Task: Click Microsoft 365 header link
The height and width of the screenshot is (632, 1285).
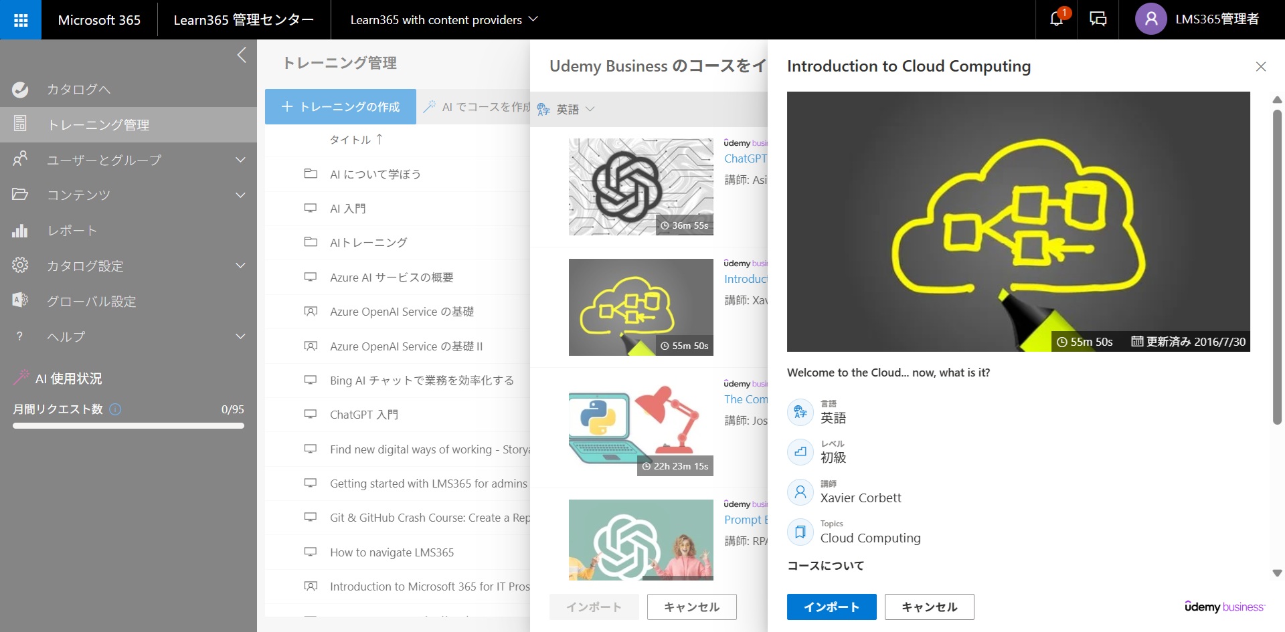Action: (x=99, y=20)
